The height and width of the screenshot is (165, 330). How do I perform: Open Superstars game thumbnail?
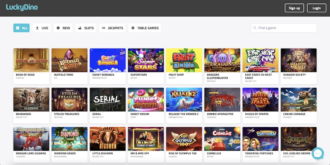146,60
